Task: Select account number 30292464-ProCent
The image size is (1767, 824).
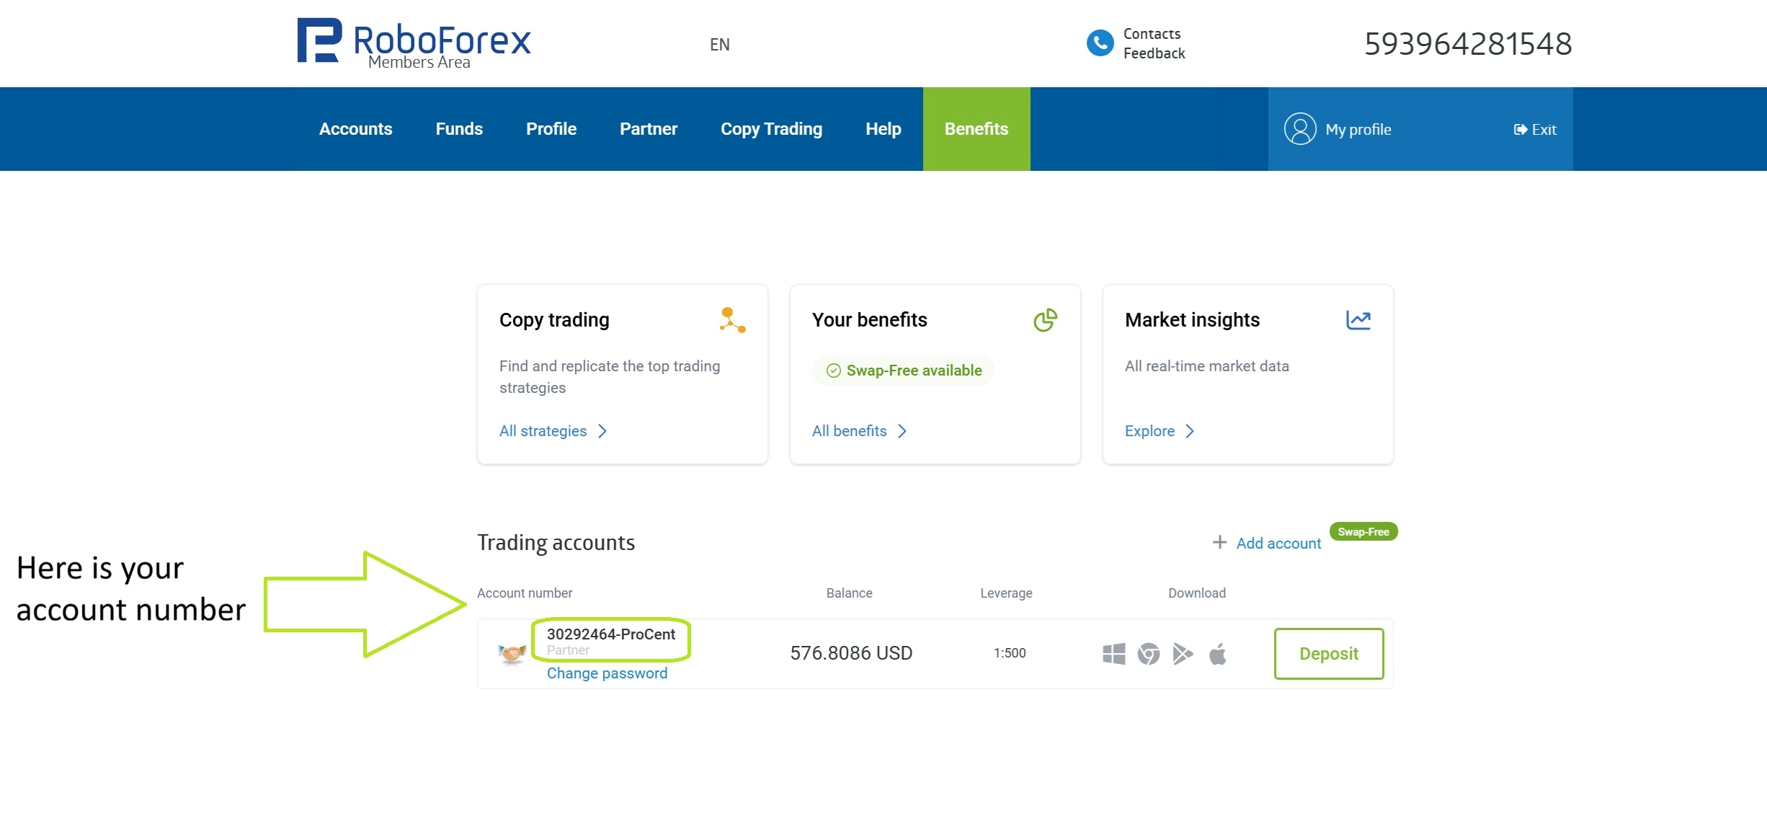Action: (610, 634)
